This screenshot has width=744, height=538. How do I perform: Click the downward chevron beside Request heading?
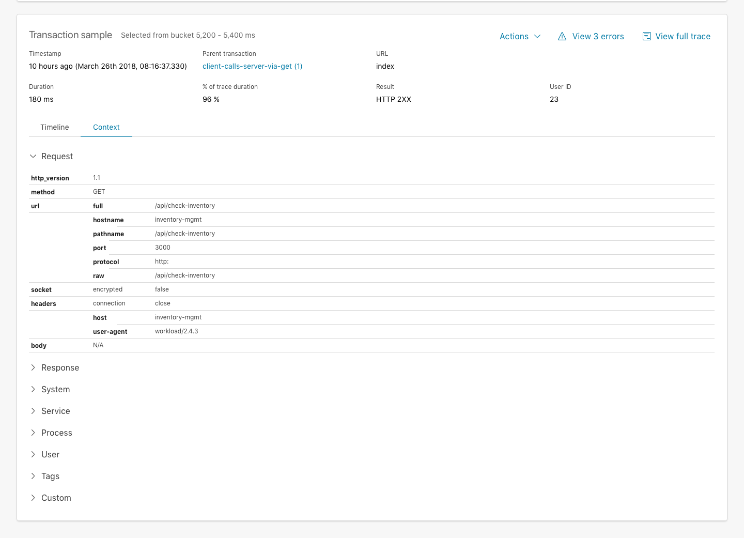[x=33, y=156]
